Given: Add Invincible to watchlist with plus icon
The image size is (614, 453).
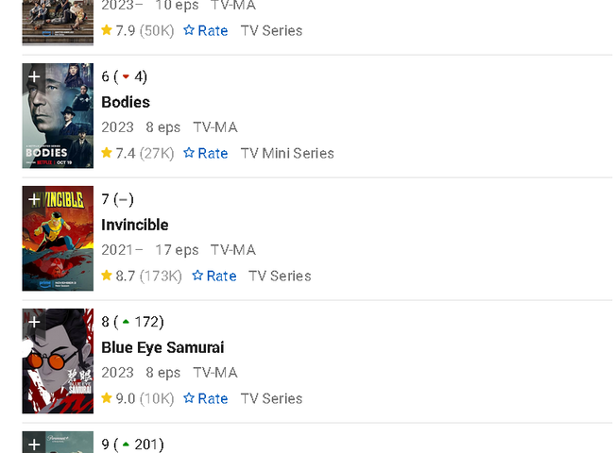Looking at the screenshot, I should (x=34, y=199).
